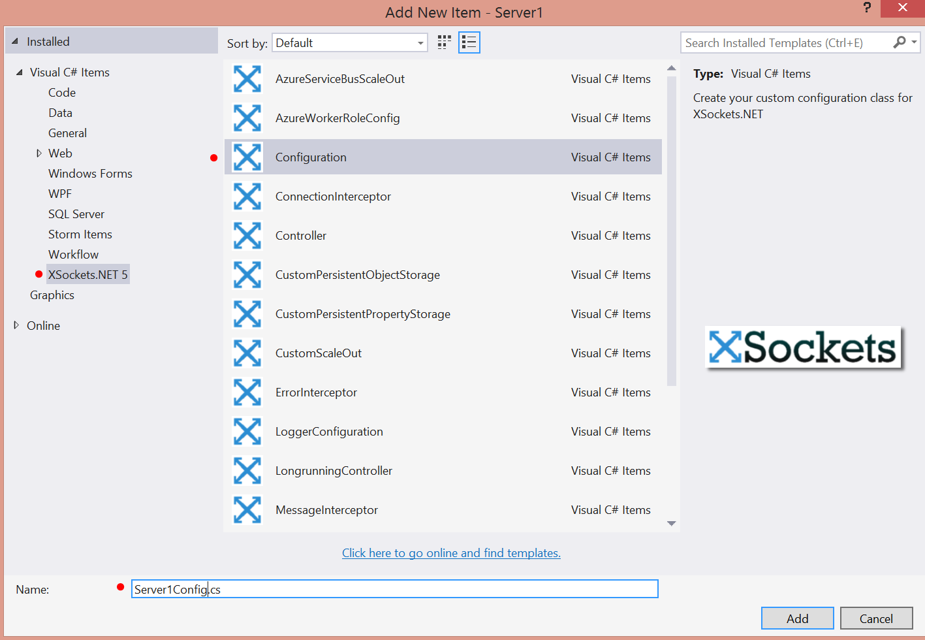Click in the Name text field

point(394,589)
